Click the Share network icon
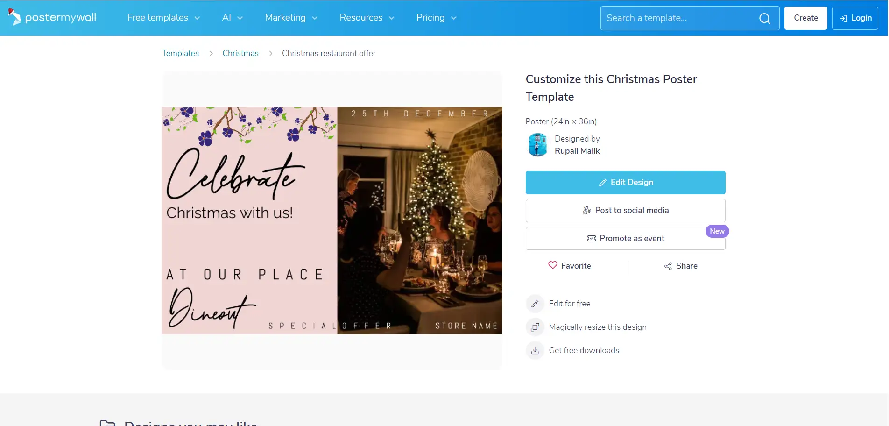The image size is (889, 426). click(668, 266)
